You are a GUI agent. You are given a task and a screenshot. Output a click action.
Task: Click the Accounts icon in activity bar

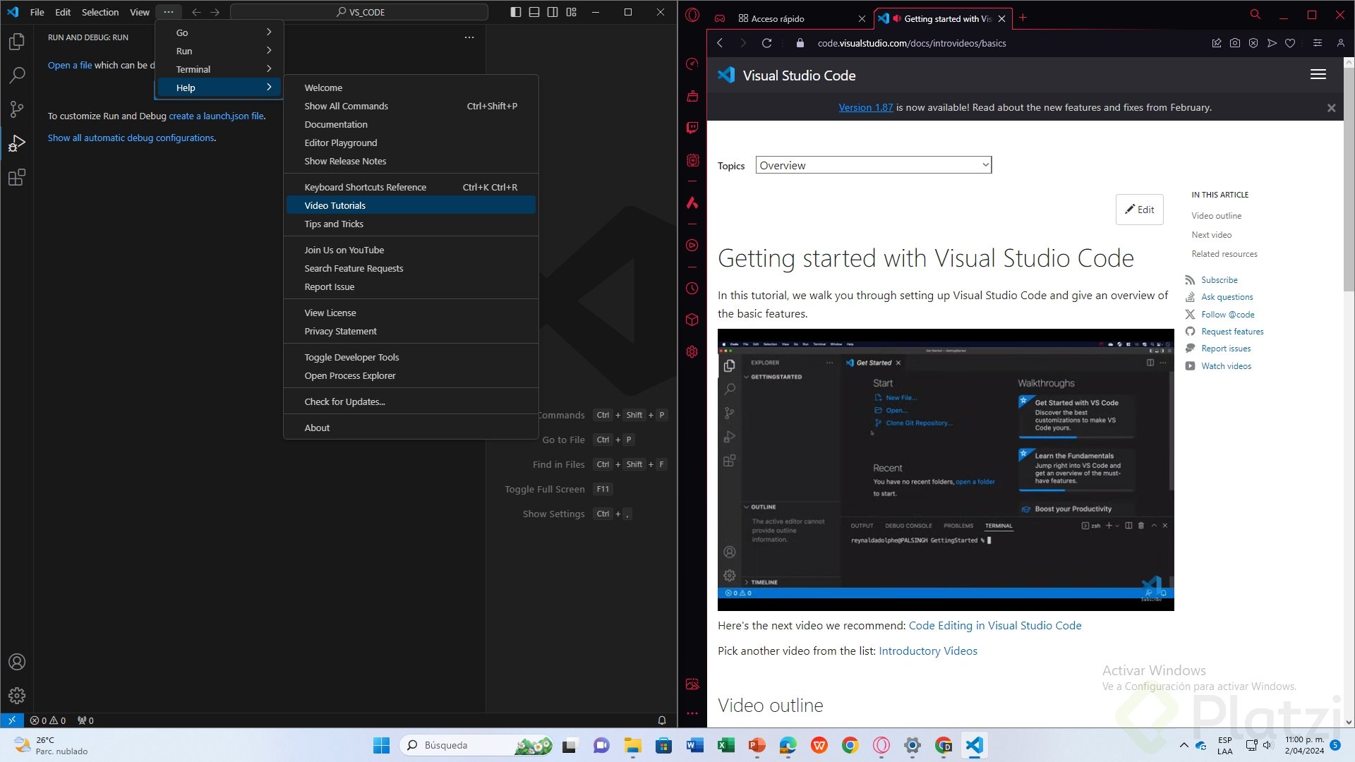(17, 662)
